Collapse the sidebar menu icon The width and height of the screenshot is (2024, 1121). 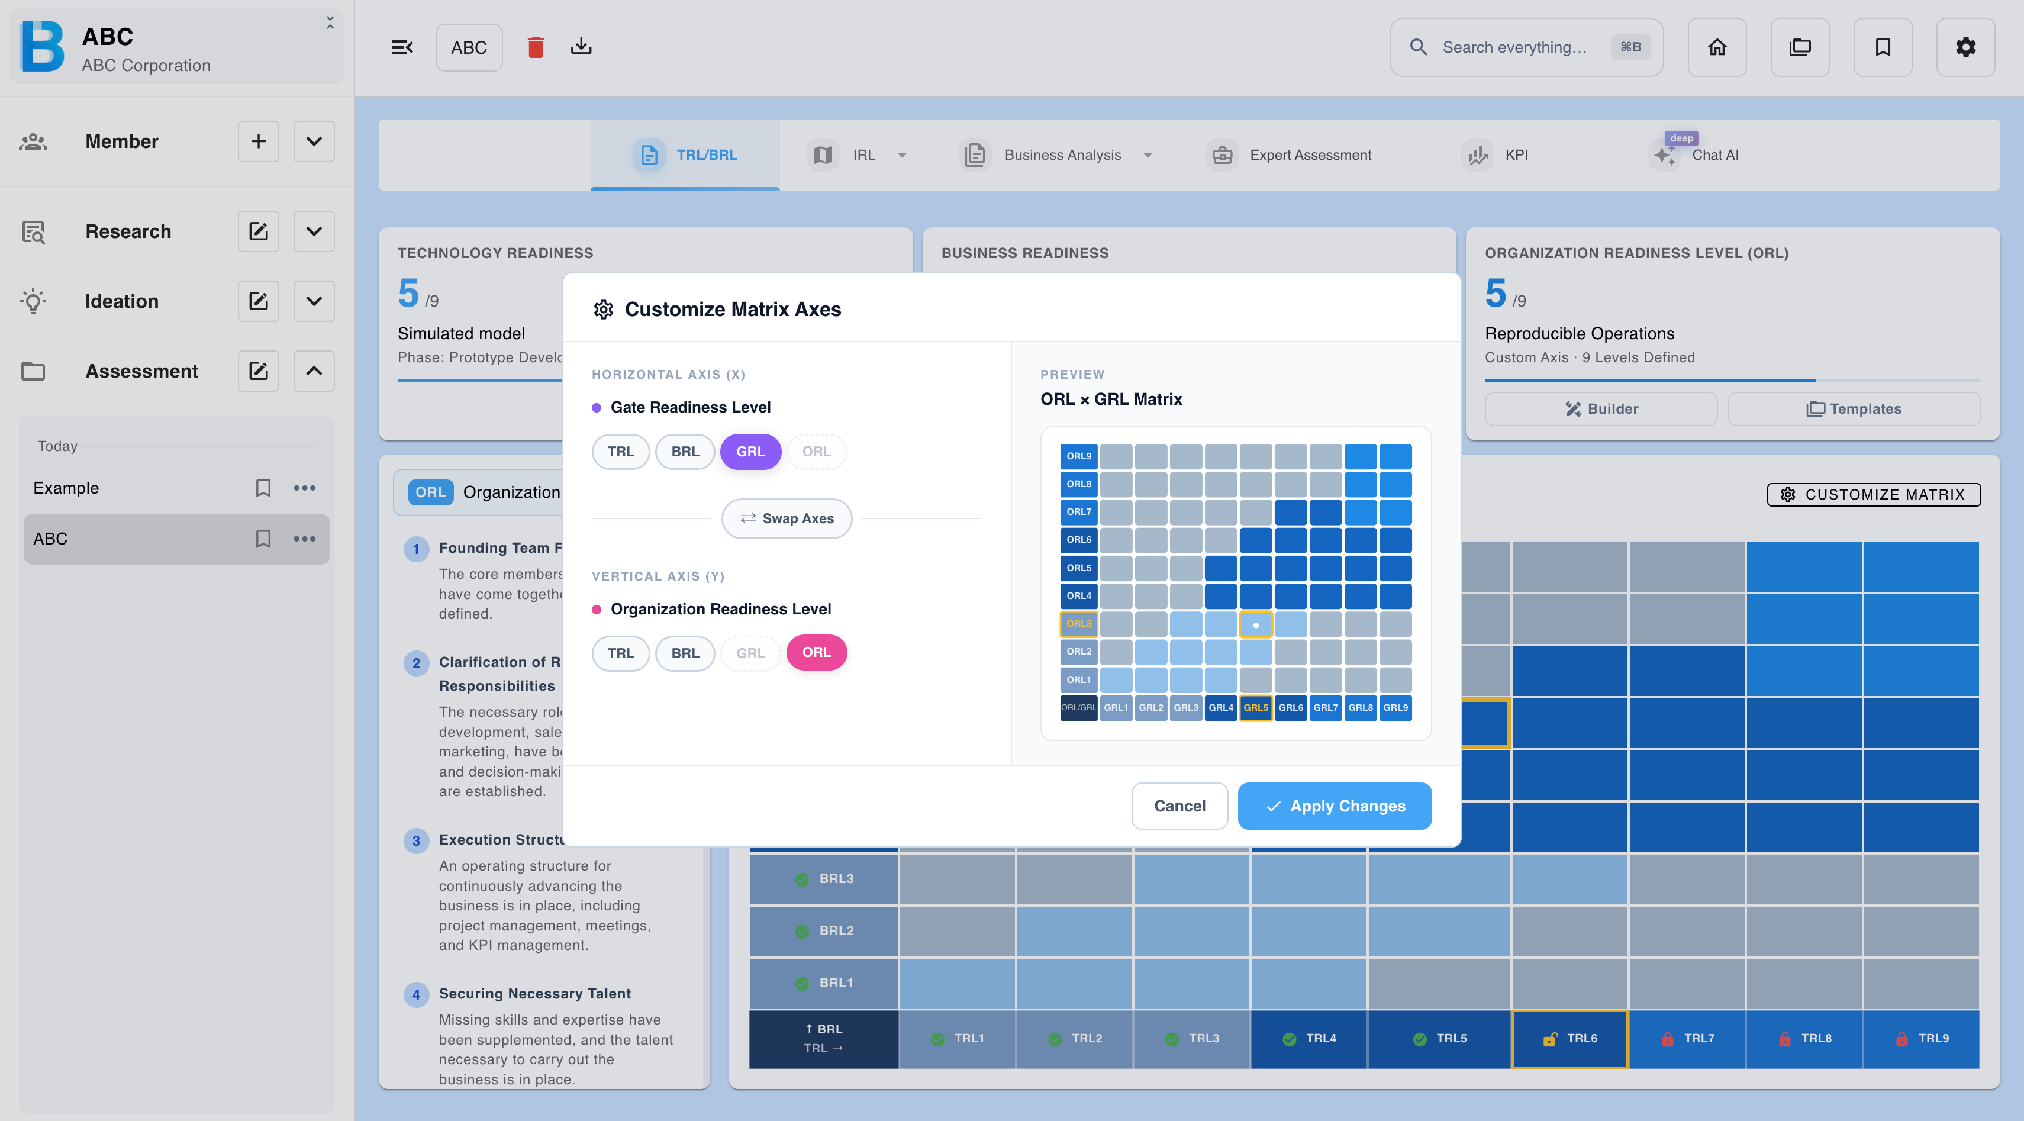tap(402, 47)
